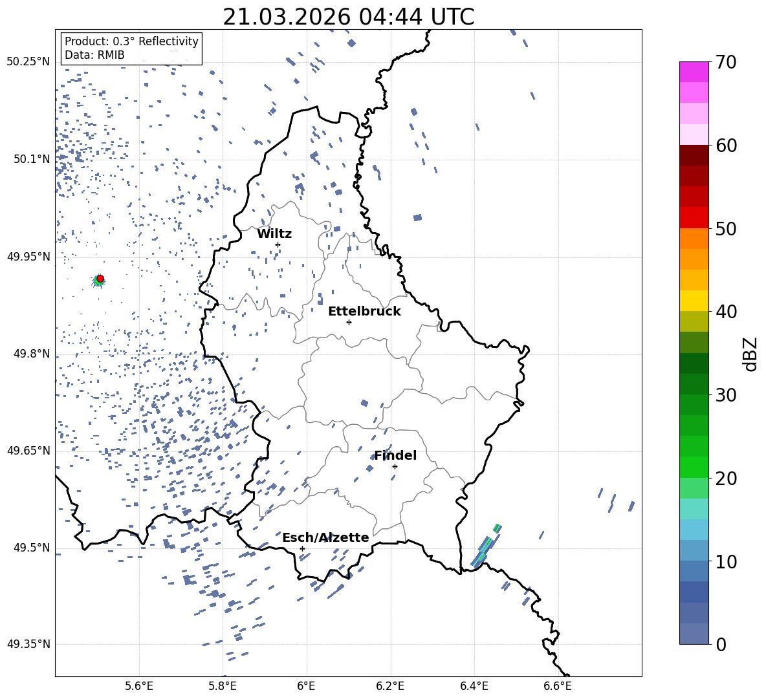This screenshot has height=699, width=766.
Task: Click the 60 tick on the colorbar
Action: tap(726, 145)
